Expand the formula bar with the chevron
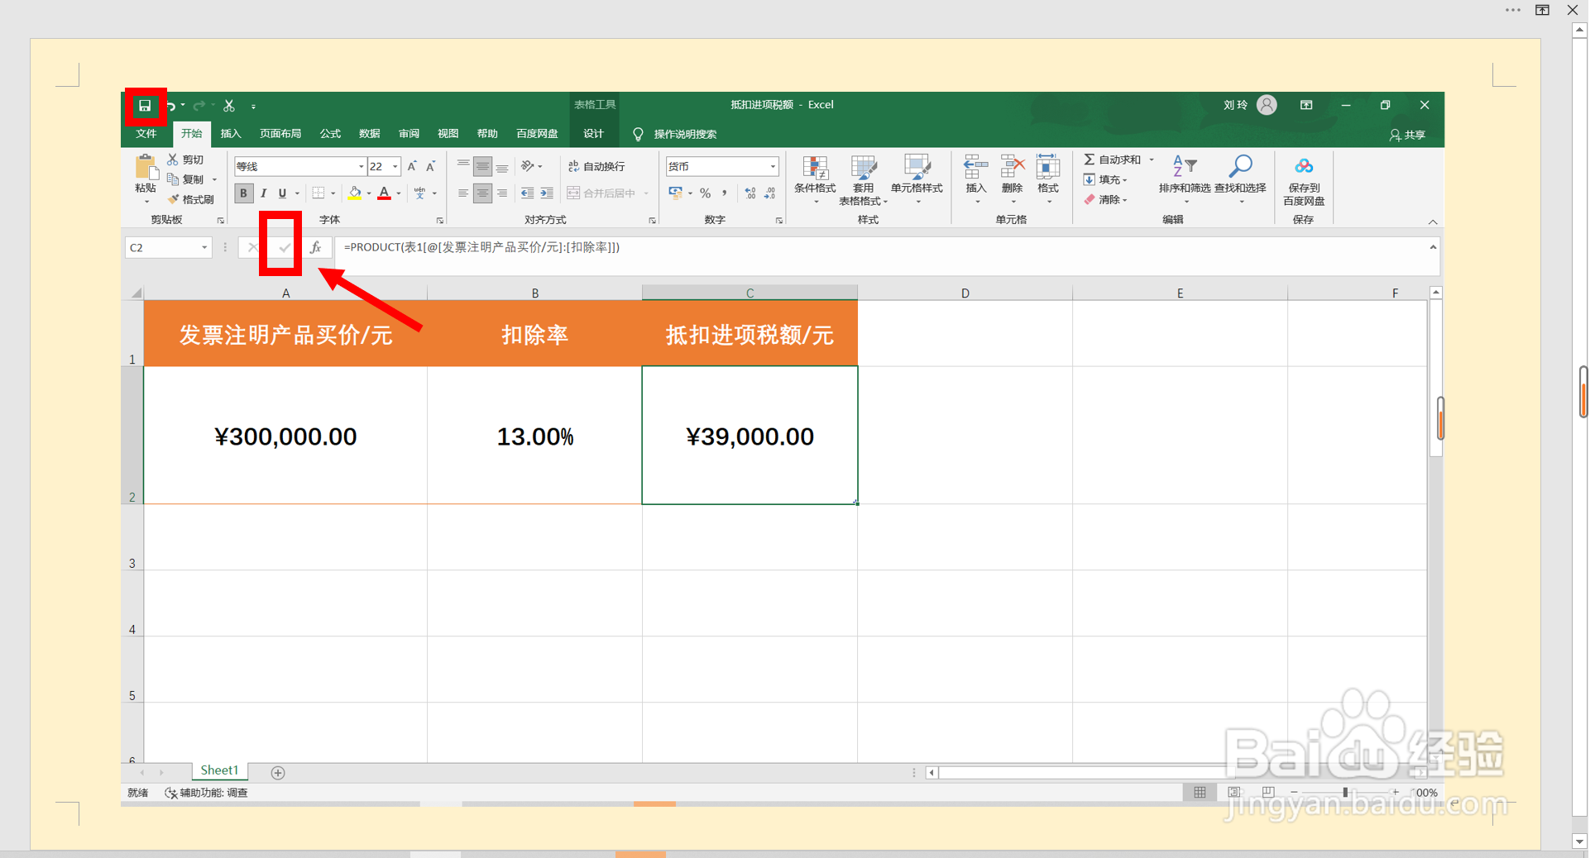1595x858 pixels. (1433, 247)
